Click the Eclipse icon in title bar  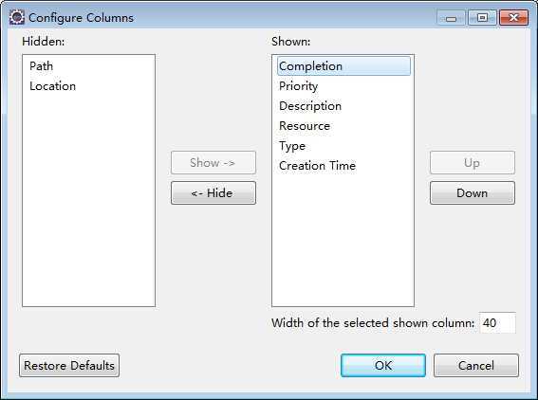point(16,17)
